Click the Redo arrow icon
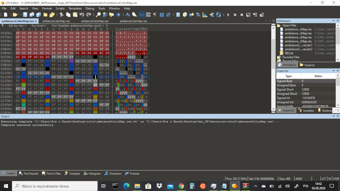Screen dimensions: 340x191 (89, 15)
